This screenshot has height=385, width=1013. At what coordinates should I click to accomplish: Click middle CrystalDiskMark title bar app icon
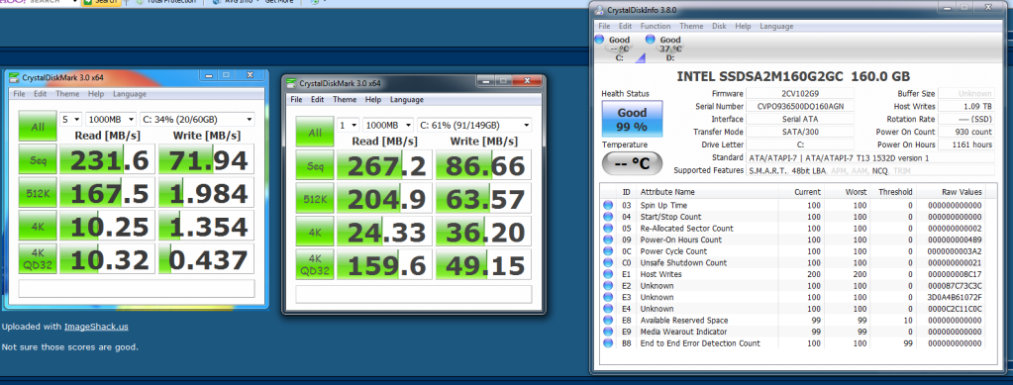[x=292, y=83]
